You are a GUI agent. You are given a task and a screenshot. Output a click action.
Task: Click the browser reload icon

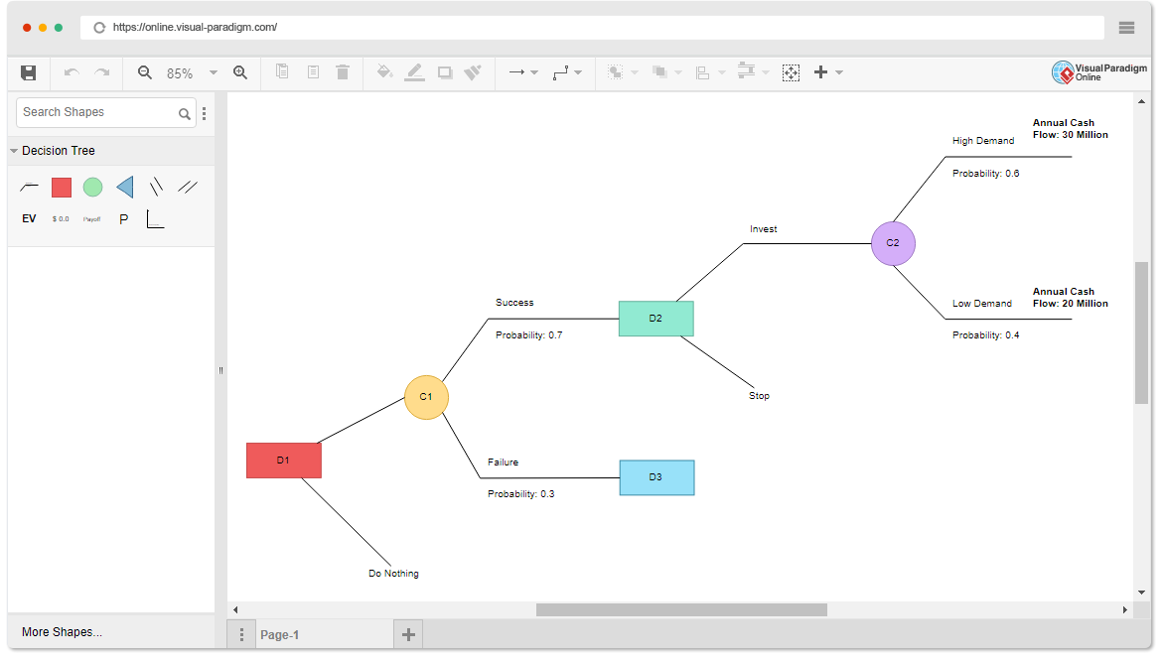pyautogui.click(x=98, y=28)
